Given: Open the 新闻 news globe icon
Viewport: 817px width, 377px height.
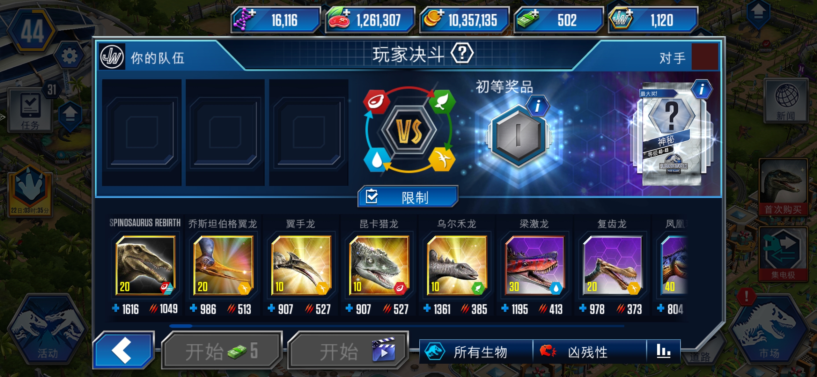Looking at the screenshot, I should [x=787, y=101].
